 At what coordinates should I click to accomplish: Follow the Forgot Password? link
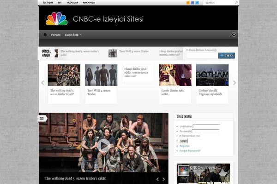[x=190, y=151]
